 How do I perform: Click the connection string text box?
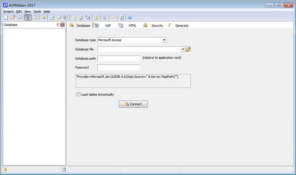pos(133,81)
